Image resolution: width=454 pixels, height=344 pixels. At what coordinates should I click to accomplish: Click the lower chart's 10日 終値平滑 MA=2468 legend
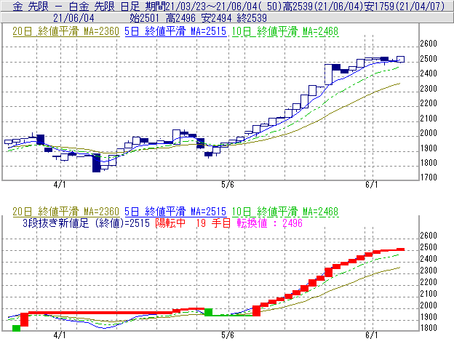tap(285, 212)
